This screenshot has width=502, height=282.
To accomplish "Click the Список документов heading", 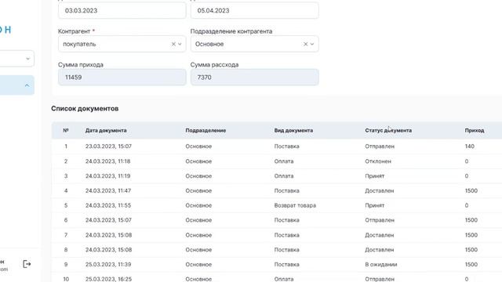I will [85, 108].
